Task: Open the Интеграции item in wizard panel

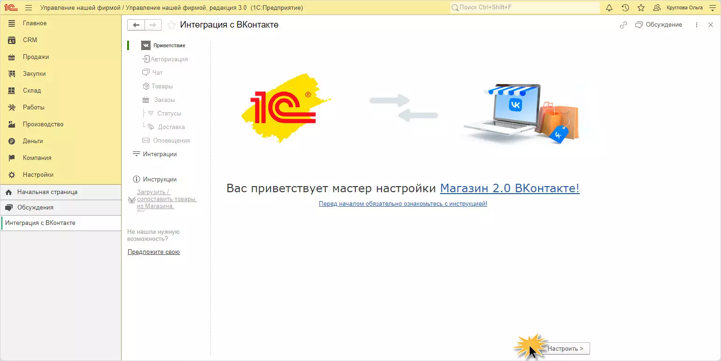Action: click(x=155, y=154)
